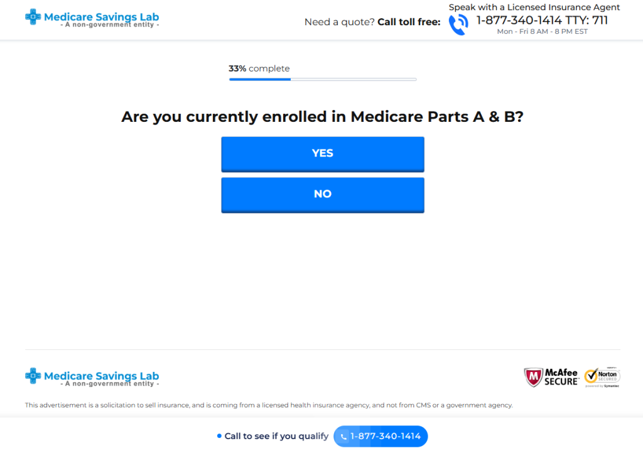Open the header Medicare Savings Lab logo text
Image resolution: width=643 pixels, height=453 pixels.
(101, 18)
